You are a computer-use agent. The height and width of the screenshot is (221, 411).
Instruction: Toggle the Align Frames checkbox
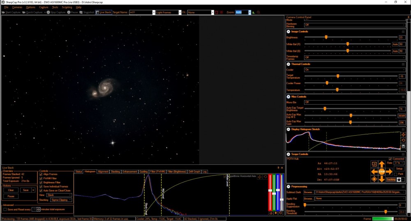[x=41, y=174]
